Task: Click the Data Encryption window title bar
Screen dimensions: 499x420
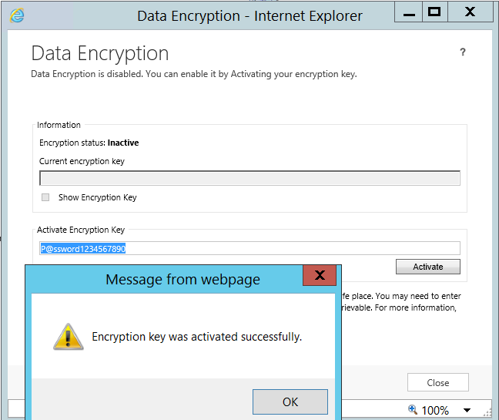Action: 231,15
